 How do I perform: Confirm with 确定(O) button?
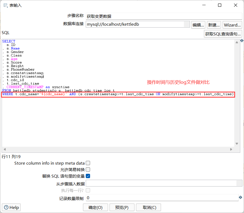pos(95,207)
